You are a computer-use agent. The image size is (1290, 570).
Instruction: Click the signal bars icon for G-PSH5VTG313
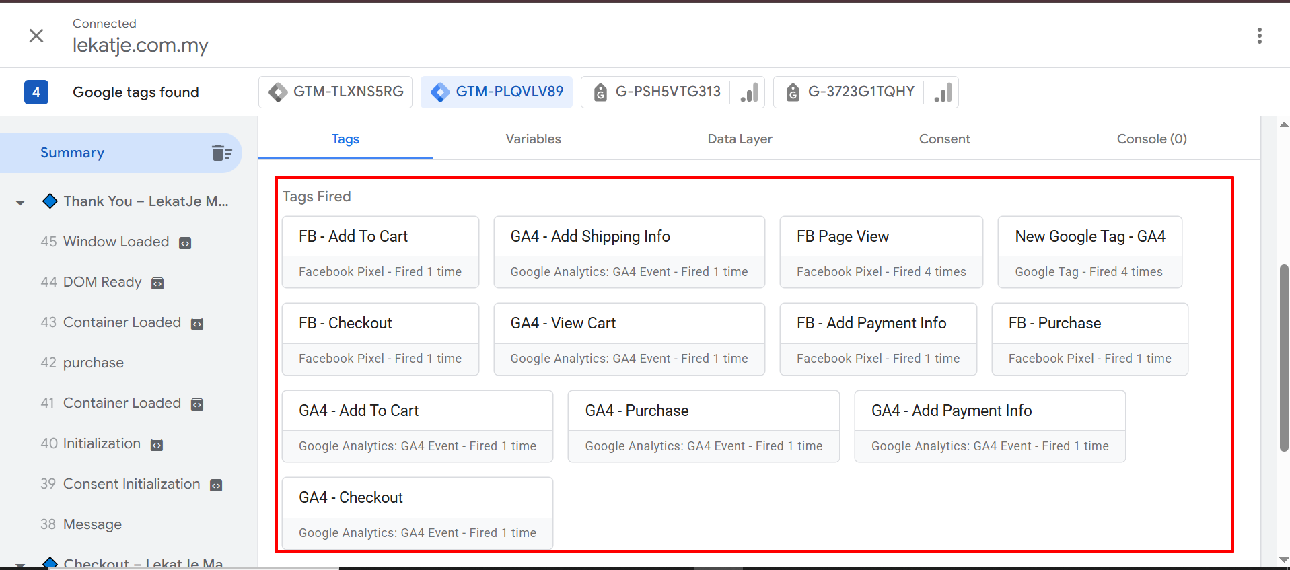(749, 92)
